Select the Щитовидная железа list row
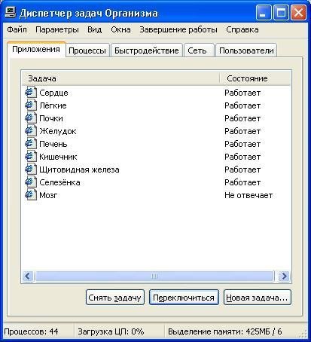 [x=156, y=169]
